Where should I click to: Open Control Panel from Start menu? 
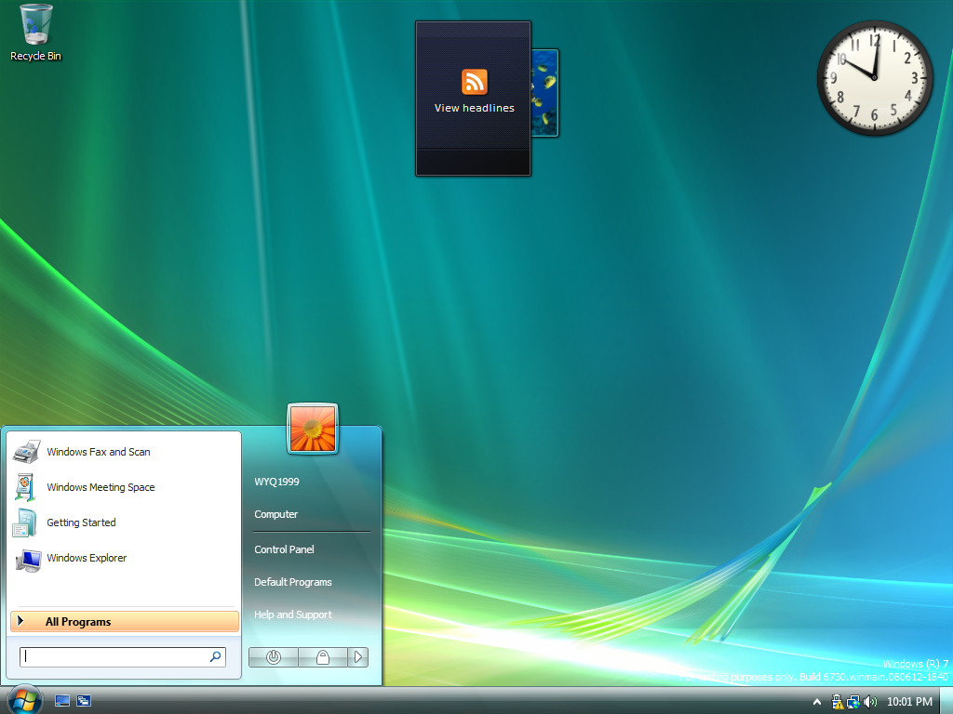pos(284,549)
